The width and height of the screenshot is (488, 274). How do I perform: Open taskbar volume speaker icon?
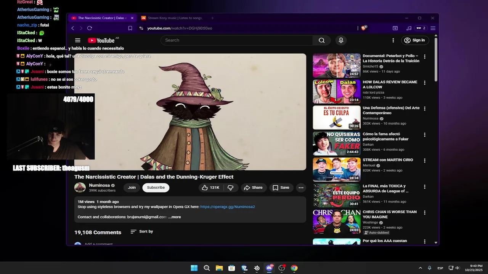point(457,268)
